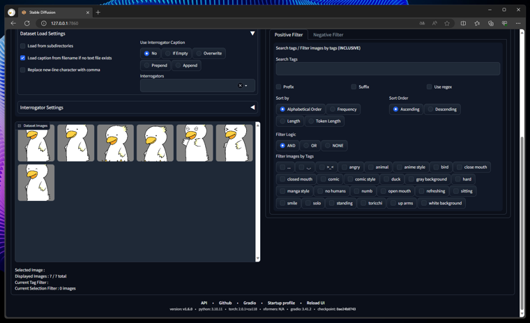530x323 pixels.
Task: Open a new browser tab
Action: pyautogui.click(x=98, y=13)
